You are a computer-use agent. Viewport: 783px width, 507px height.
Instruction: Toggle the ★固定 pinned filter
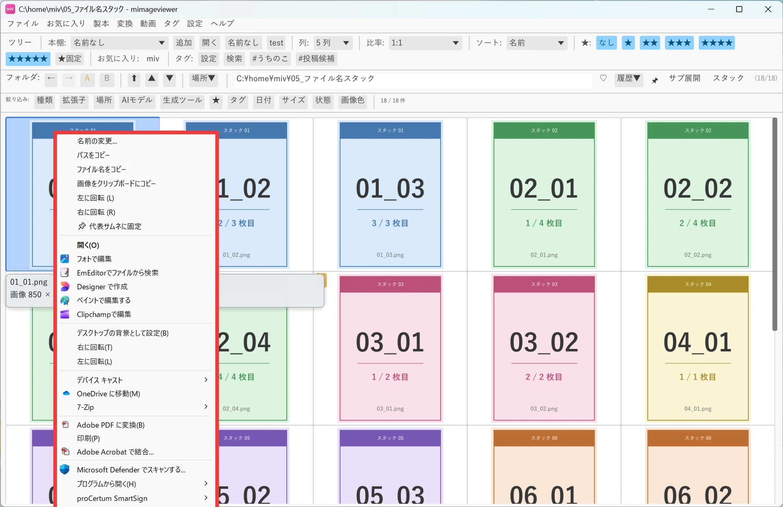pos(70,59)
